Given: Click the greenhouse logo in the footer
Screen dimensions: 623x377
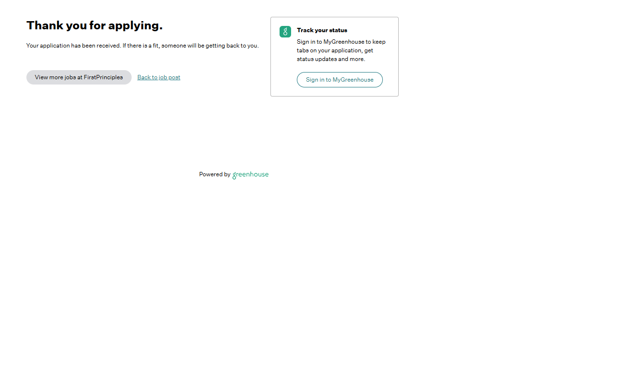Looking at the screenshot, I should (x=251, y=175).
